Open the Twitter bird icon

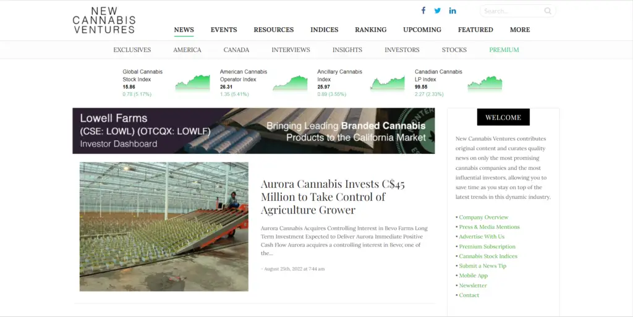pyautogui.click(x=438, y=11)
